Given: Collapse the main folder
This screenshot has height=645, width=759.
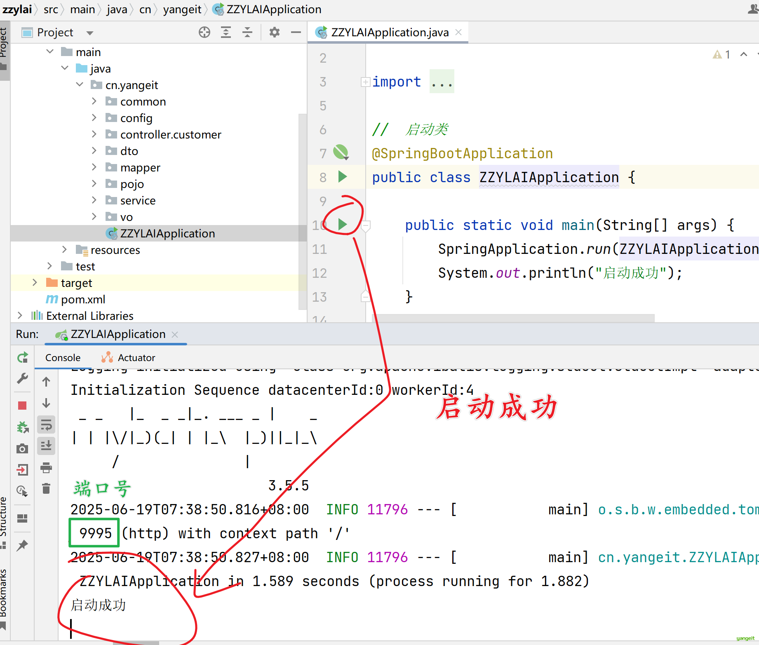Looking at the screenshot, I should click(x=50, y=52).
